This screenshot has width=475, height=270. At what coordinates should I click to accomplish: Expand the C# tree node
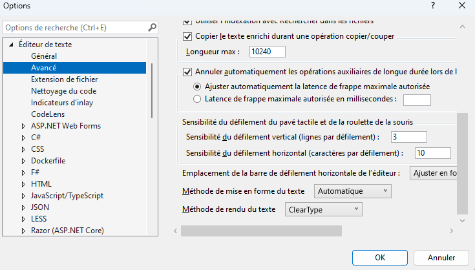pyautogui.click(x=24, y=137)
